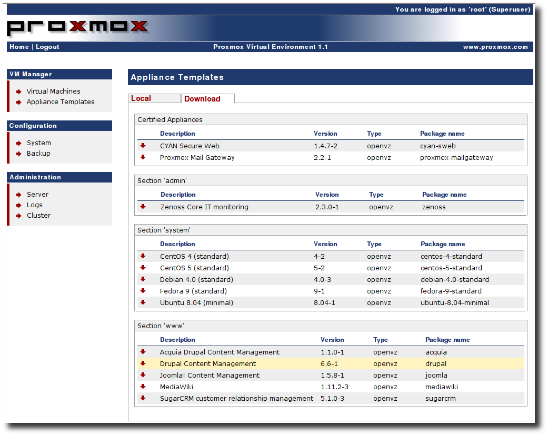Click the package name fedora-9-standard
The image size is (548, 436).
tap(451, 291)
